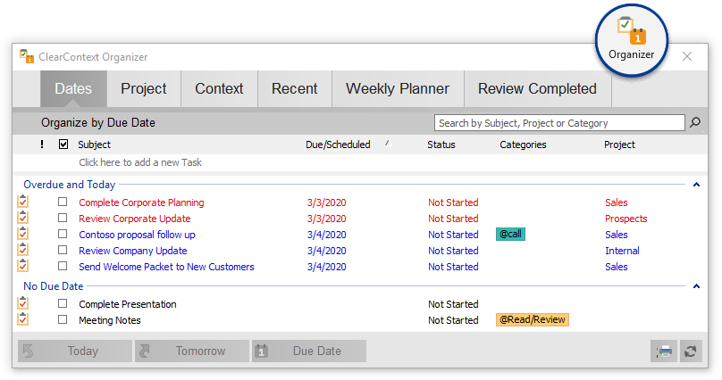Click 'Click here to add a new Task'
This screenshot has height=380, width=722.
click(x=140, y=162)
